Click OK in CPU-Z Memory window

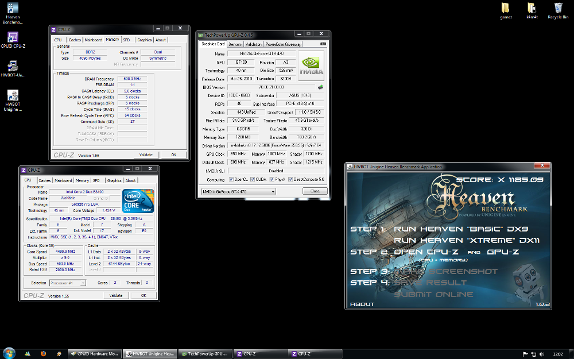[174, 155]
